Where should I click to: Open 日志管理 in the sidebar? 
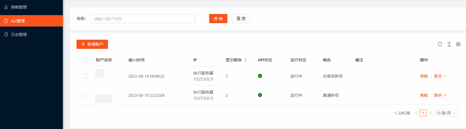click(x=19, y=35)
